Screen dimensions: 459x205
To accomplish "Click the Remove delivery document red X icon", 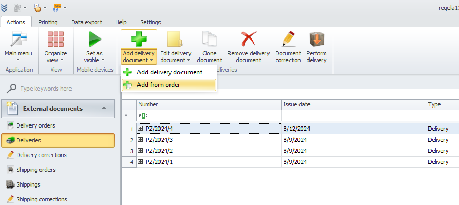I will 248,39.
